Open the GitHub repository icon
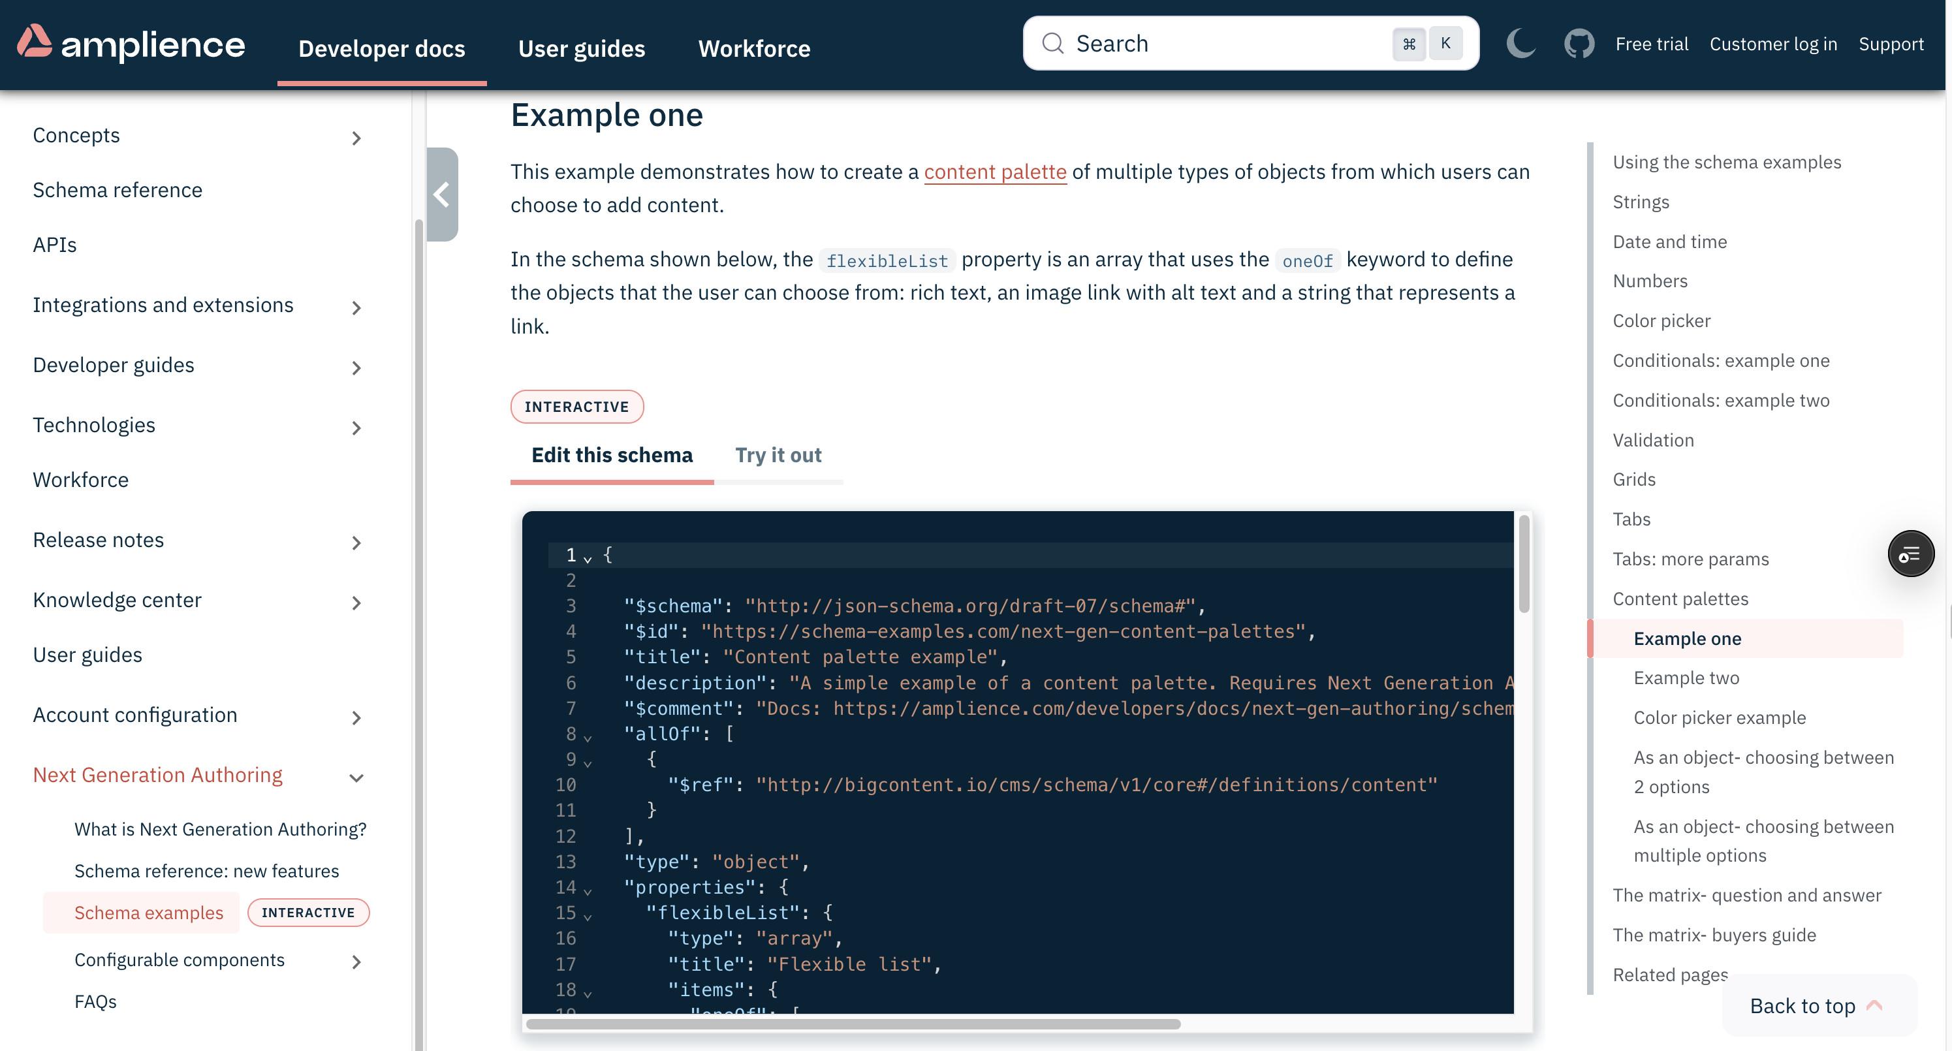The width and height of the screenshot is (1952, 1051). [1580, 43]
